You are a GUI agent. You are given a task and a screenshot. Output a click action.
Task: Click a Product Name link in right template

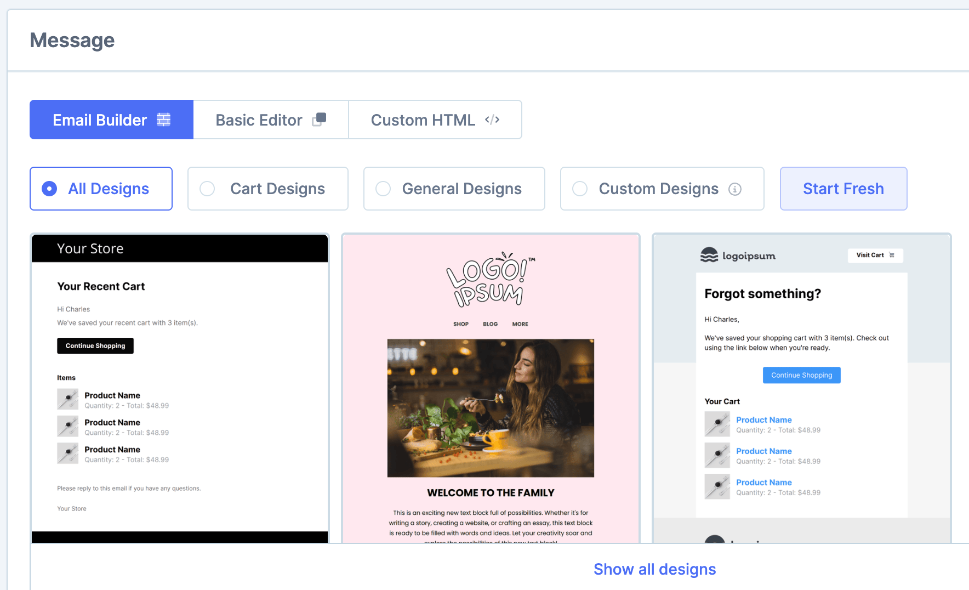point(763,419)
